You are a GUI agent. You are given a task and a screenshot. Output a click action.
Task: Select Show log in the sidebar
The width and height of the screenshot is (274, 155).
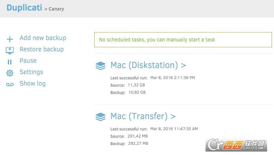33,83
